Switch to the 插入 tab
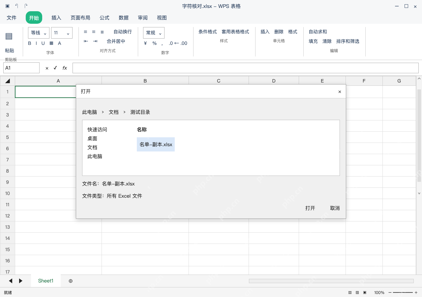The width and height of the screenshot is (422, 297). click(x=56, y=18)
